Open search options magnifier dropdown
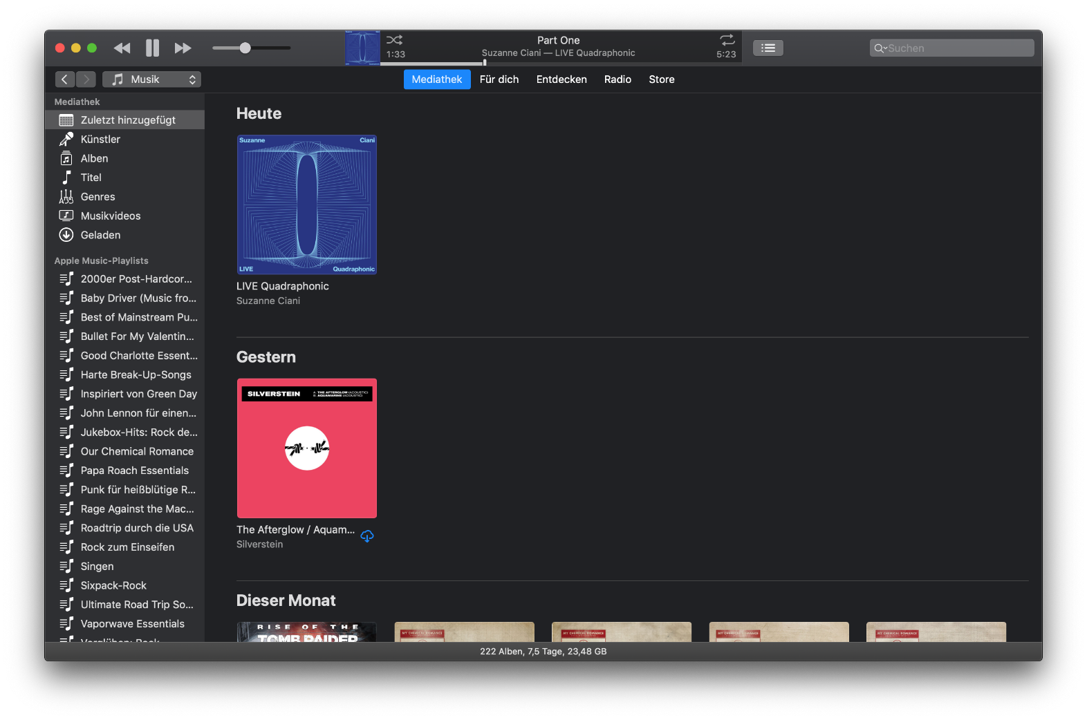This screenshot has height=720, width=1087. coord(880,48)
